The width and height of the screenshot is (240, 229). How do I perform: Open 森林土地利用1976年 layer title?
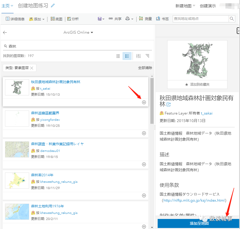point(47,206)
